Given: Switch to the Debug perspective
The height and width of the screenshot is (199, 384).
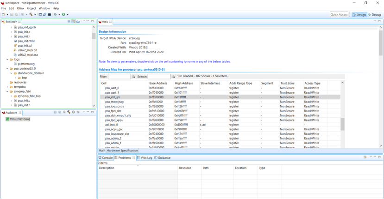Looking at the screenshot, I should (x=374, y=15).
